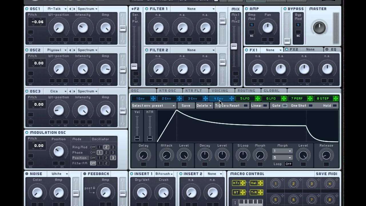The height and width of the screenshot is (206, 366).
Task: Toggle the Noise oscillator power
Action: tap(27, 174)
